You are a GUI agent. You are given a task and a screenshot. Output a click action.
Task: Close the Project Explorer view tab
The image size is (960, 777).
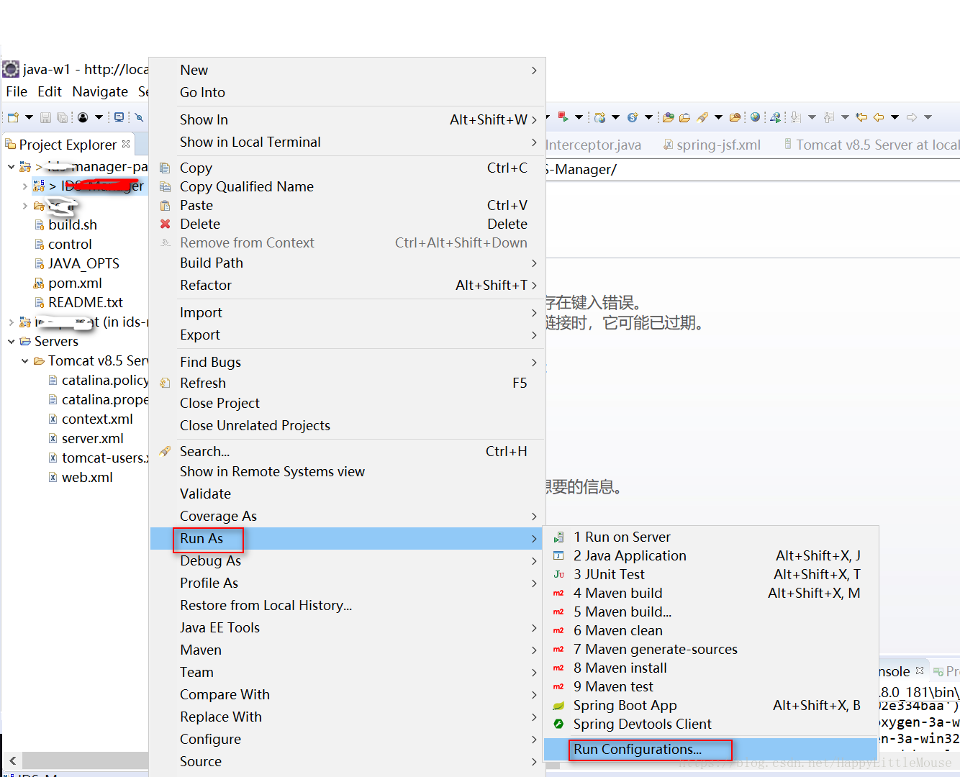point(127,144)
